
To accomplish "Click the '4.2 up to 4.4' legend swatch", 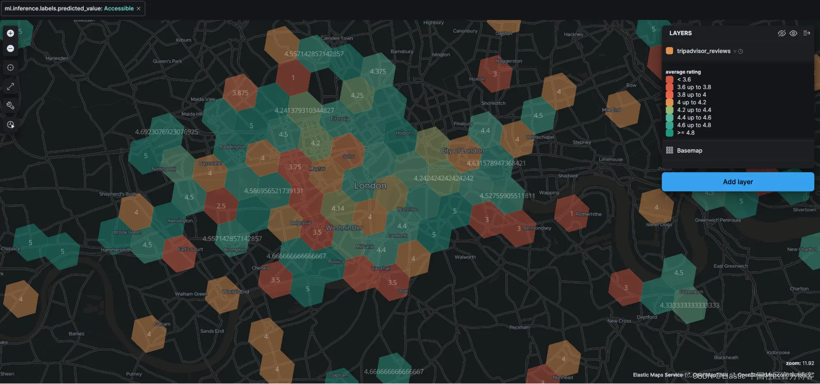I will [x=669, y=110].
